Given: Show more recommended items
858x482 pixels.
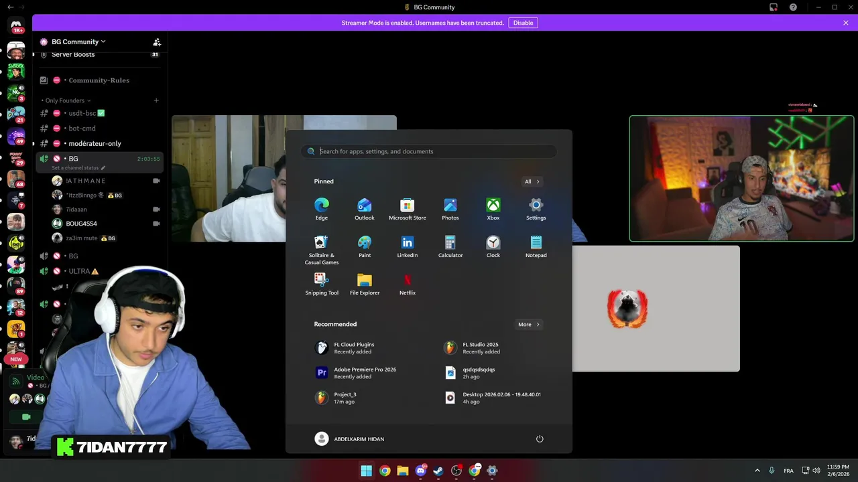Looking at the screenshot, I should (x=529, y=325).
